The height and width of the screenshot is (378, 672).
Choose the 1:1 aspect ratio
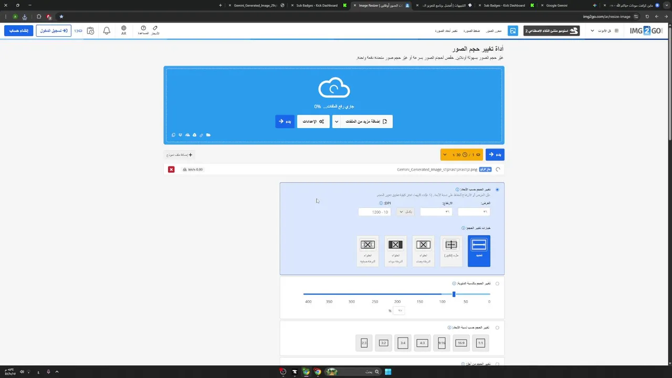coord(480,343)
